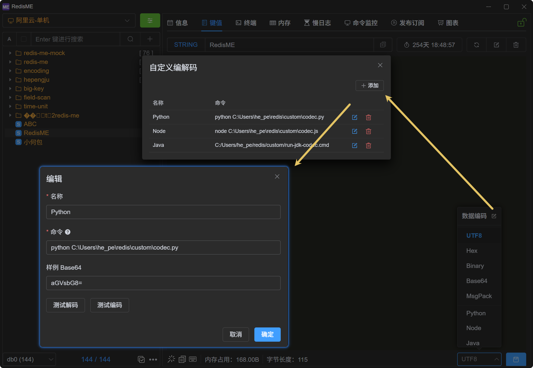Viewport: 533px width, 368px height.
Task: Click the help icon beside 命令 label
Action: [x=68, y=232]
